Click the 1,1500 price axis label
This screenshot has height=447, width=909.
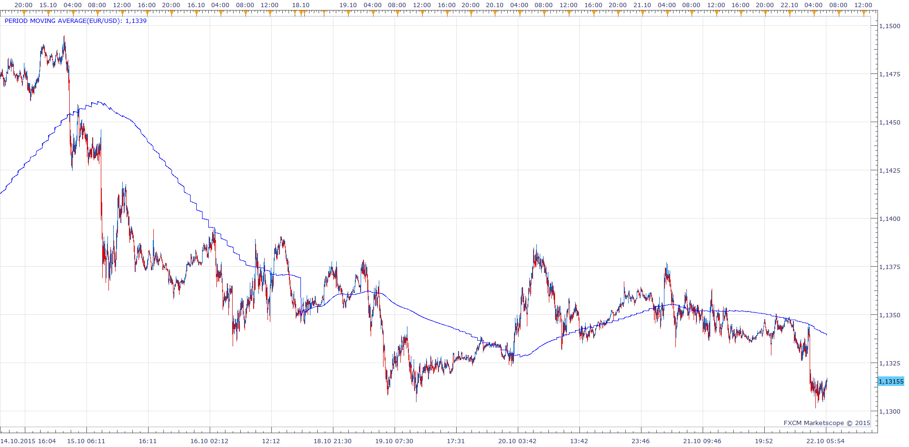(x=889, y=26)
